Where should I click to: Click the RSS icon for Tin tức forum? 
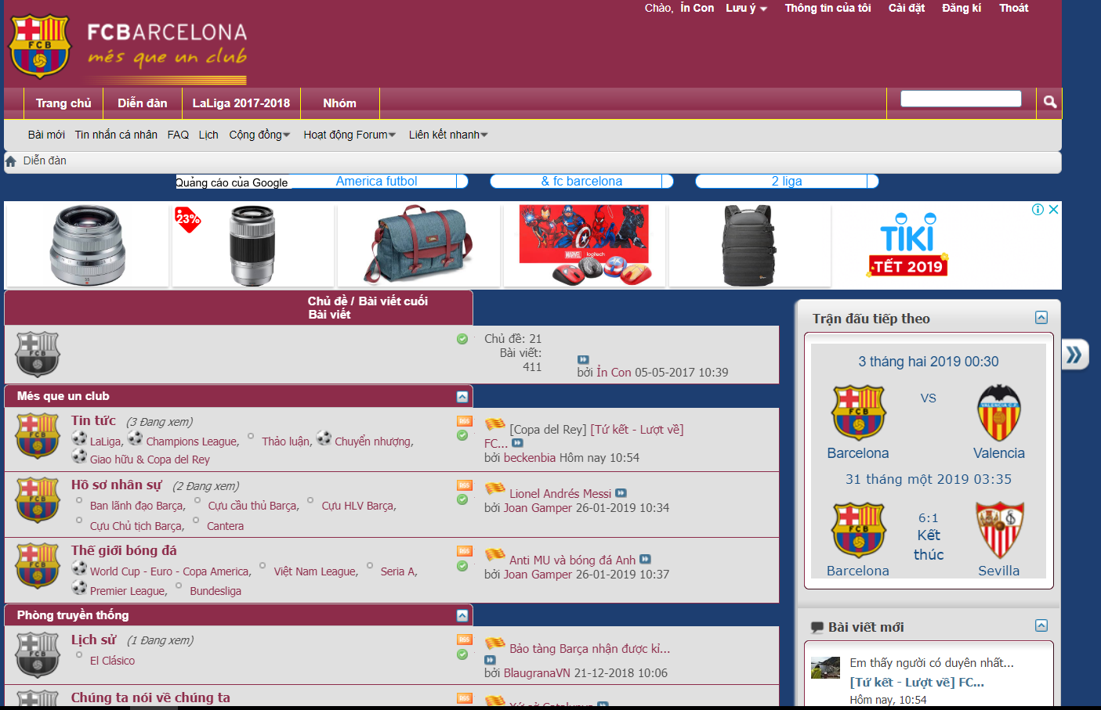[465, 421]
